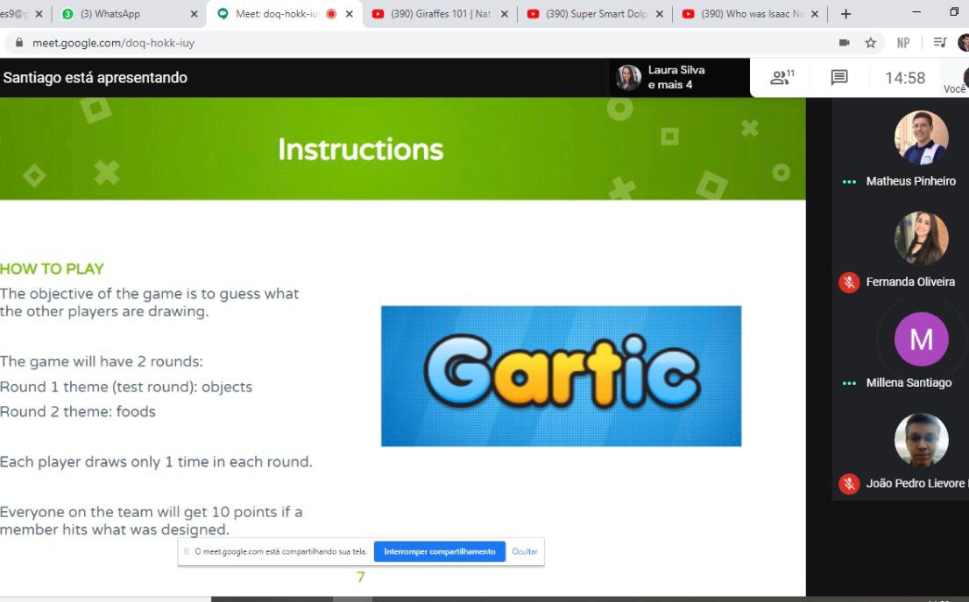Click the red recording indicator on Meet tab

tap(331, 14)
